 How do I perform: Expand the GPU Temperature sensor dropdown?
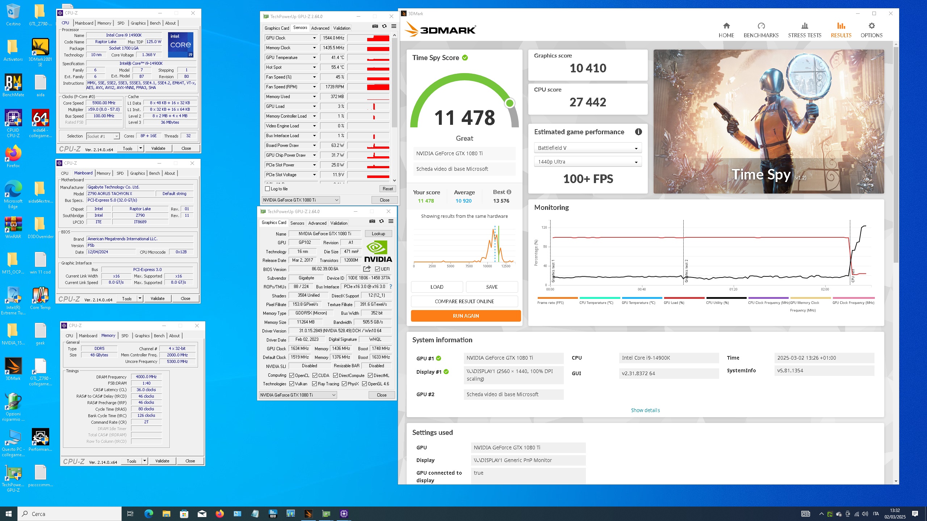tap(314, 58)
